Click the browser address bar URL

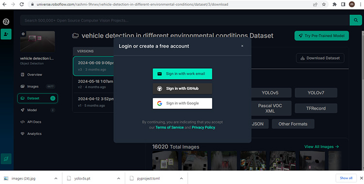[x=132, y=4]
